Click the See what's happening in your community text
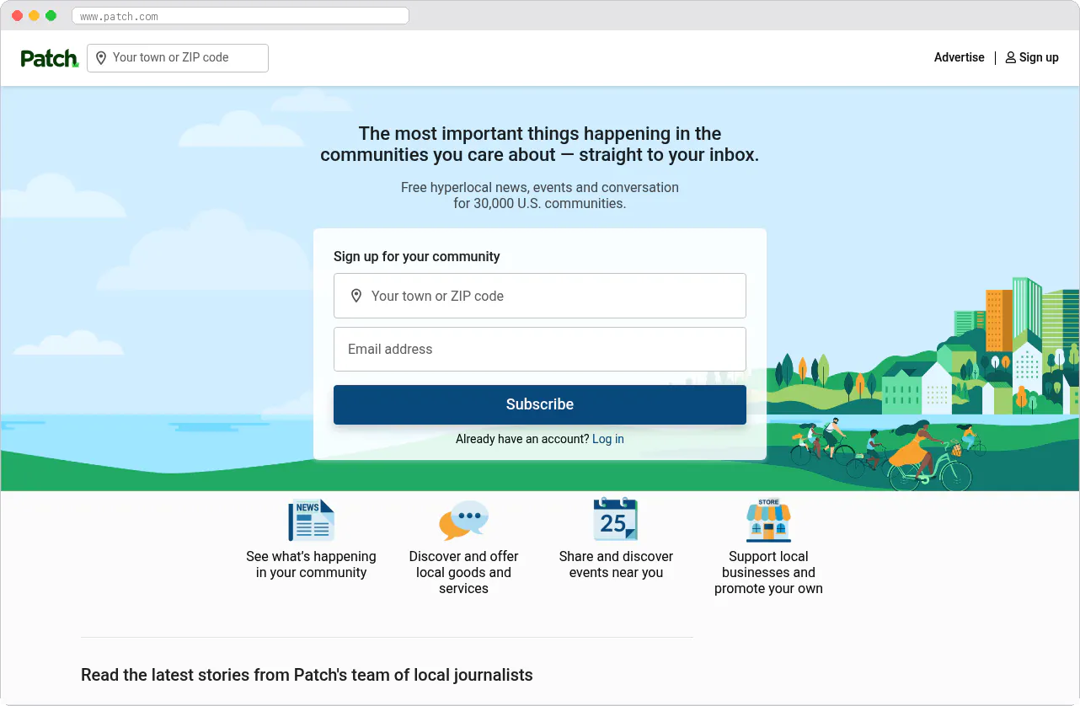Image resolution: width=1080 pixels, height=706 pixels. [311, 564]
